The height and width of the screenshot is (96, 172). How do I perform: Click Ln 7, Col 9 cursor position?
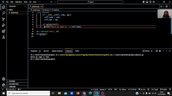pyautogui.click(x=94, y=89)
